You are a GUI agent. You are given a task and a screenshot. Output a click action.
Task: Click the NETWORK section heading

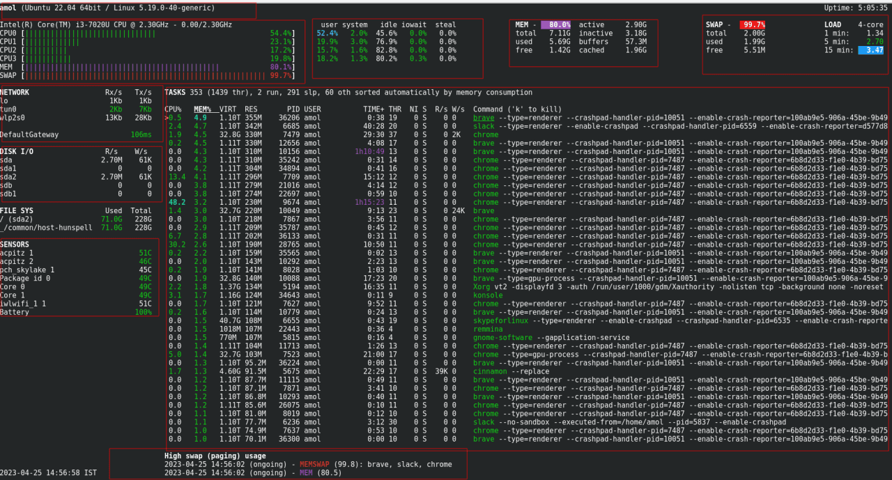(15, 93)
